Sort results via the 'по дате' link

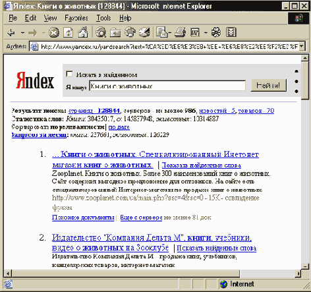pyautogui.click(x=119, y=127)
